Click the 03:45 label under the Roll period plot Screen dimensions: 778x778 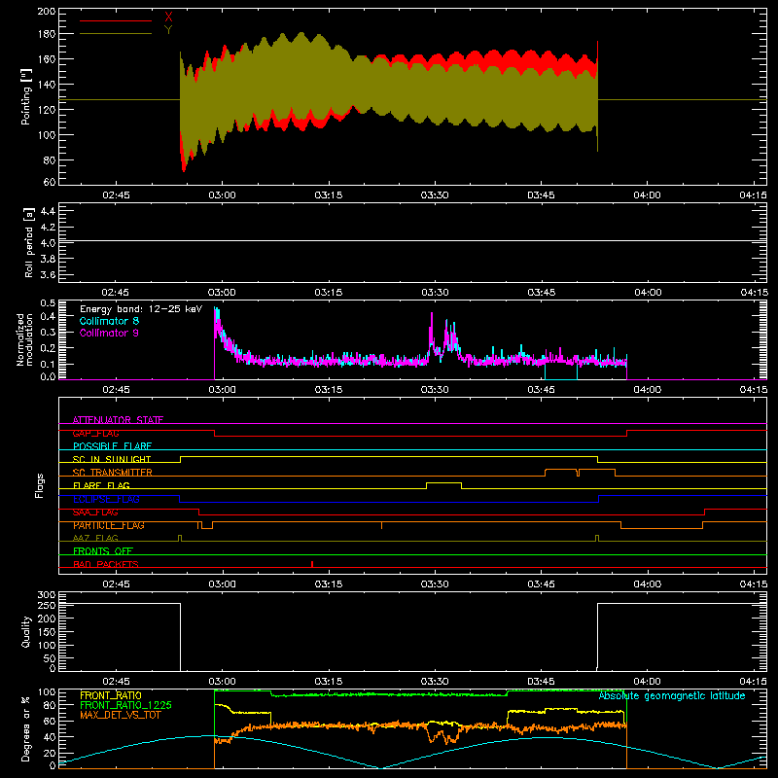pos(542,293)
